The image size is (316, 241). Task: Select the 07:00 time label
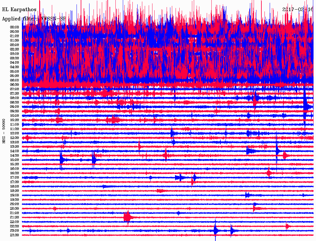point(15,89)
